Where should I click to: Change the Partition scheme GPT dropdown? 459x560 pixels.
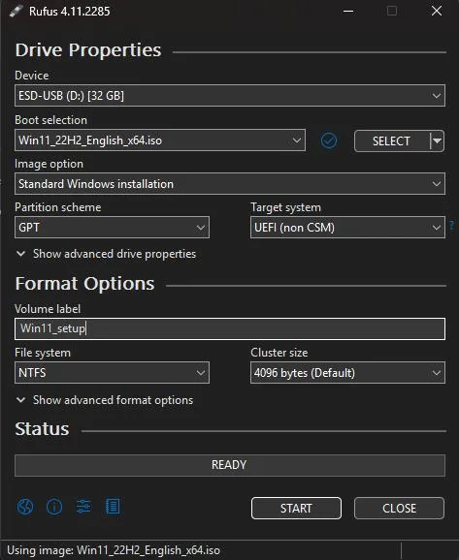112,227
